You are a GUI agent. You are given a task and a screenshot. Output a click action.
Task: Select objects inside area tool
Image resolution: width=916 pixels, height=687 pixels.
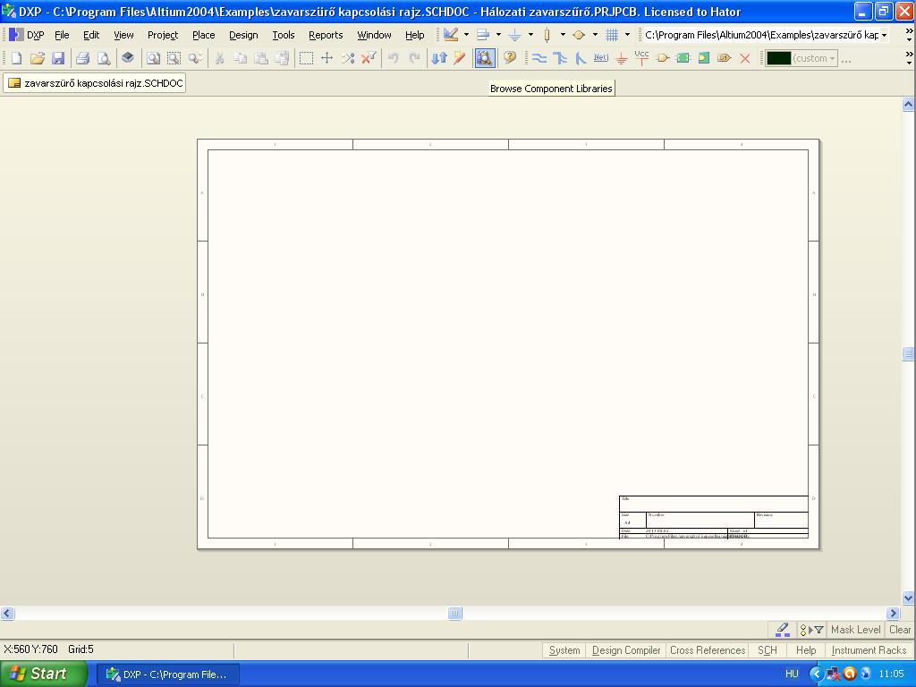coord(306,58)
